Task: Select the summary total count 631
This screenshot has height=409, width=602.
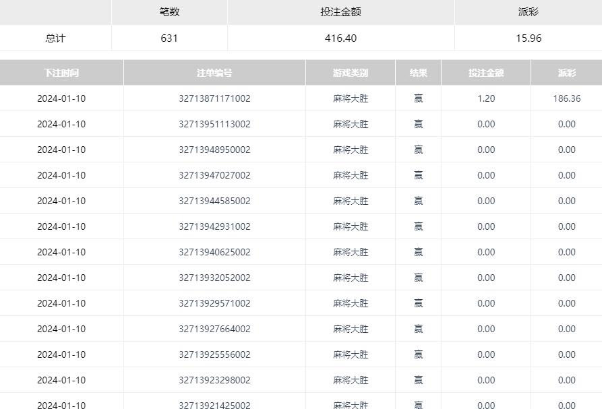Action: (x=169, y=38)
